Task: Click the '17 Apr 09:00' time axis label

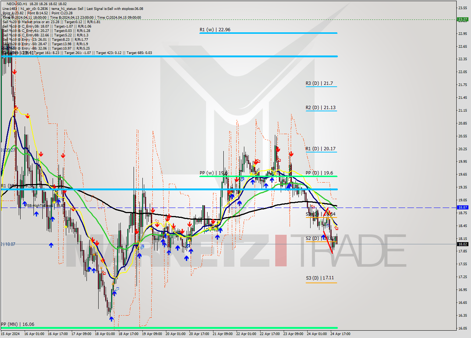Action: (81, 334)
